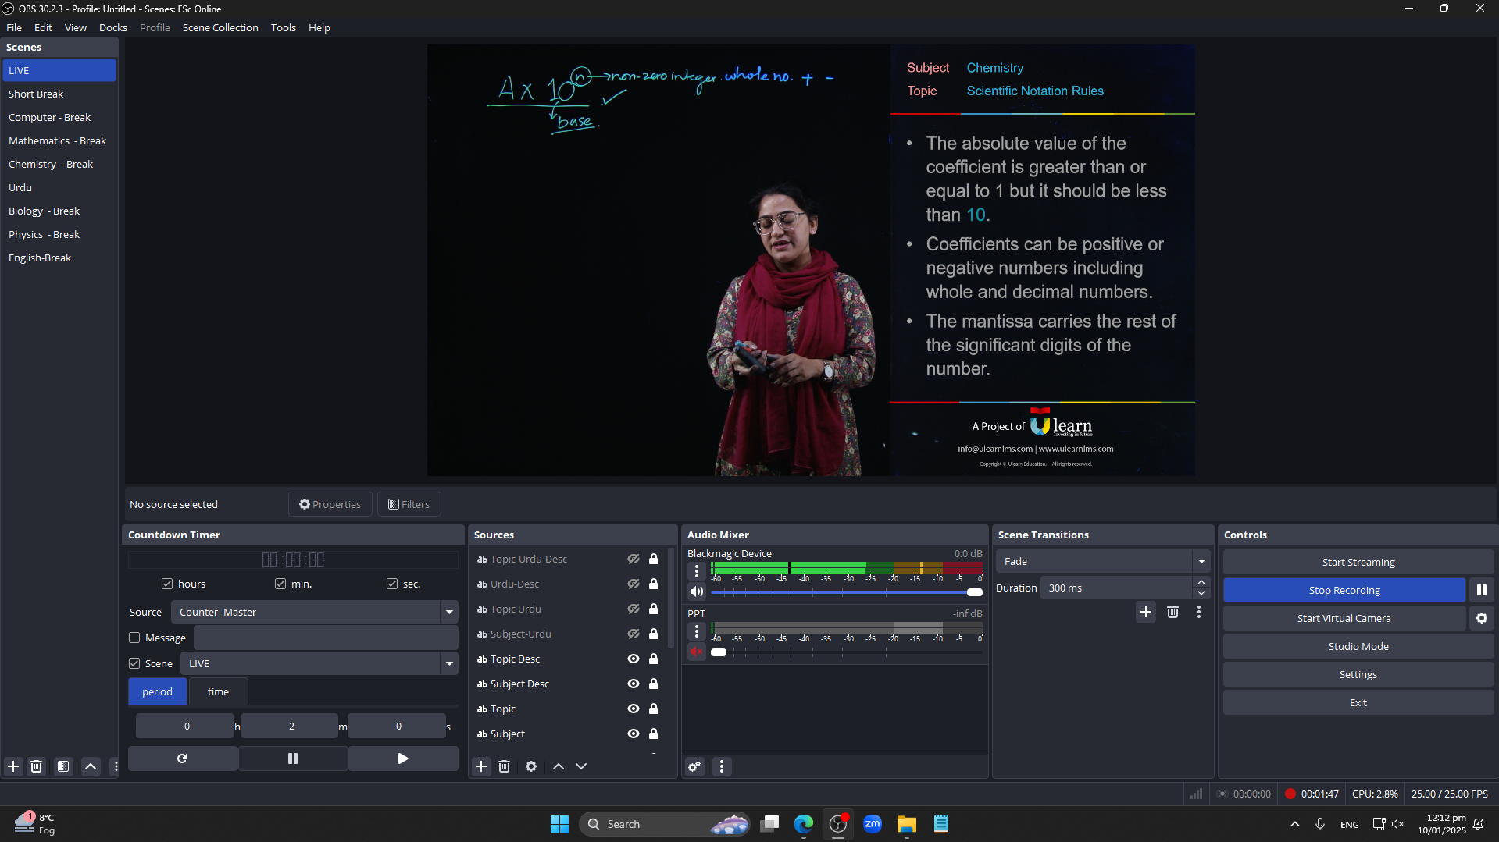Expand the LIVE scene dropdown in timer

449,663
